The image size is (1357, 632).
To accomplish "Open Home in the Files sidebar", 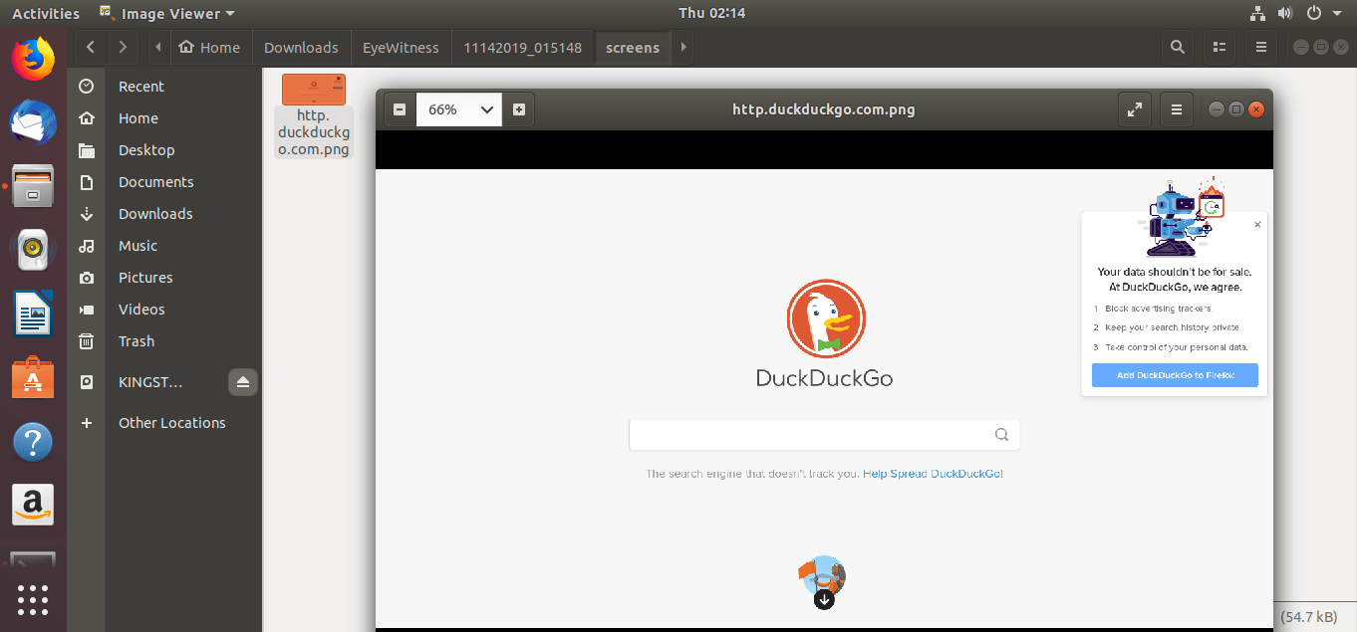I will pyautogui.click(x=164, y=118).
